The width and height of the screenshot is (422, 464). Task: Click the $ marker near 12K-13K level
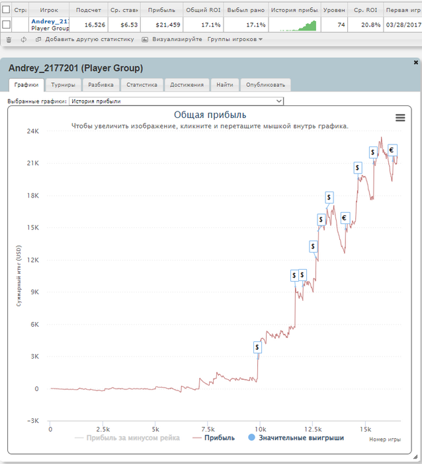pyautogui.click(x=313, y=246)
